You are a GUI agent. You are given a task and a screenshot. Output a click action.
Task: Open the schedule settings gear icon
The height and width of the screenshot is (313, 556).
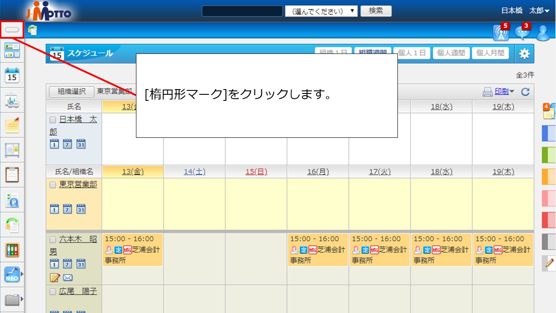click(x=524, y=53)
